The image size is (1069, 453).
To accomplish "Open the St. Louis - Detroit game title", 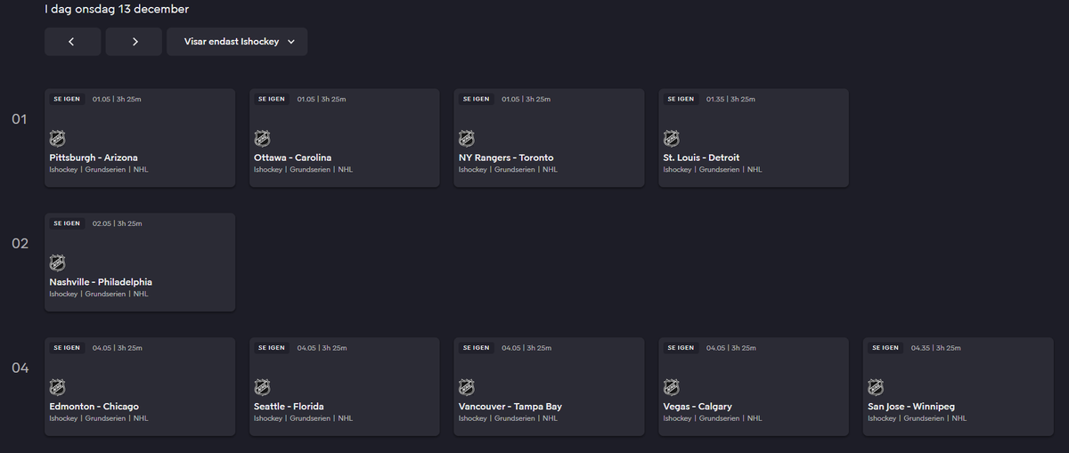I will 701,158.
